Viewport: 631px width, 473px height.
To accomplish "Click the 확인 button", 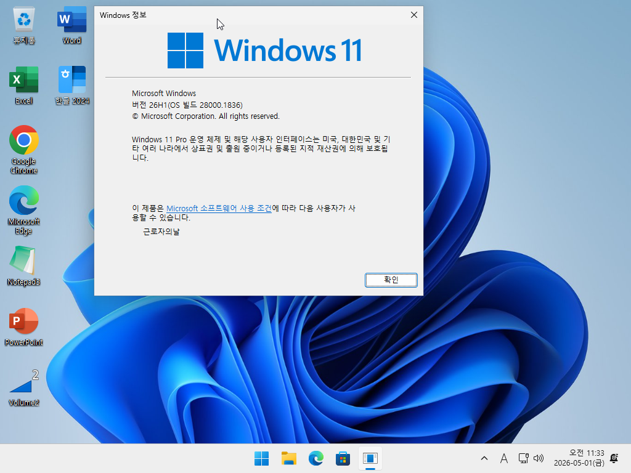I will pos(391,280).
